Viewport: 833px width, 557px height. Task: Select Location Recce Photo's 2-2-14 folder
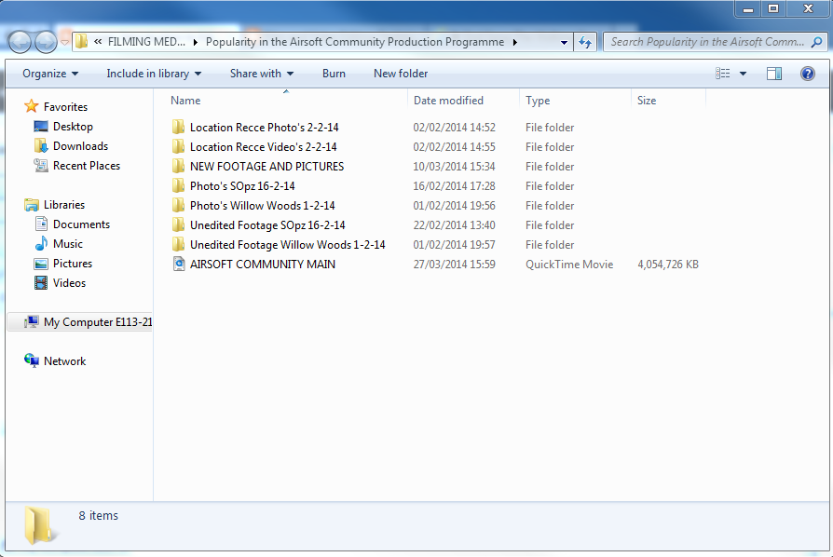point(264,128)
